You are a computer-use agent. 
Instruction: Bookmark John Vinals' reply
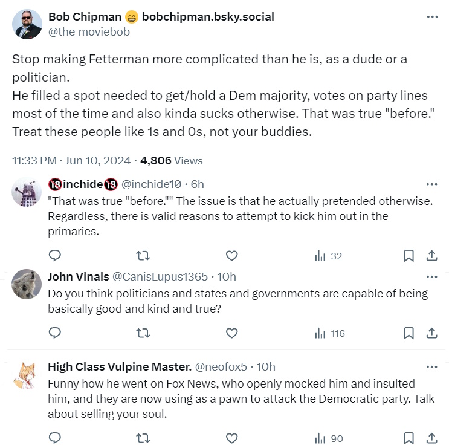tap(409, 333)
